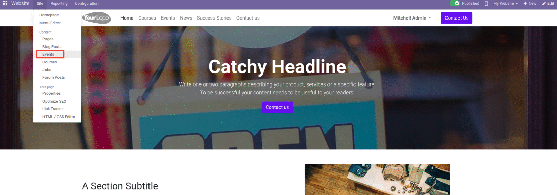This screenshot has height=195, width=557.
Task: Click the Contact us hero button
Action: (x=277, y=107)
